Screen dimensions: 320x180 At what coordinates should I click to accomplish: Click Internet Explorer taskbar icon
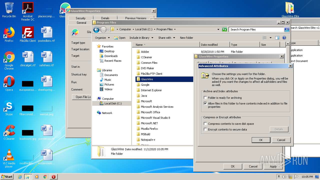pyautogui.click(x=20, y=177)
